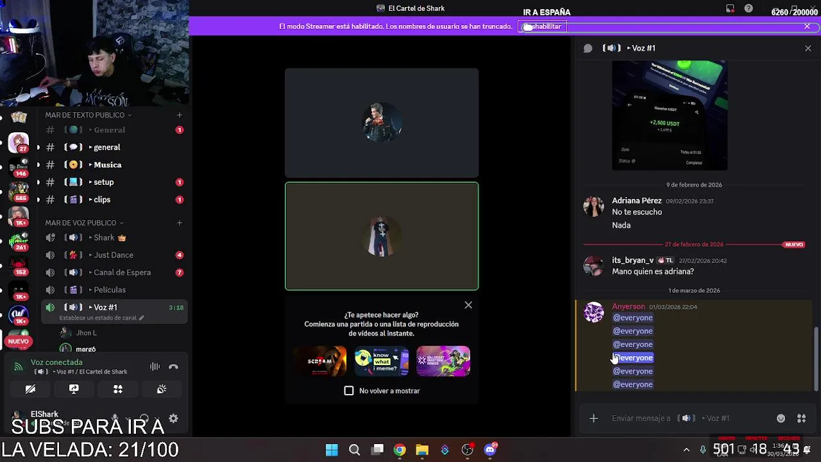Click the chat panel scrollbar
The width and height of the screenshot is (821, 462).
[x=816, y=358]
